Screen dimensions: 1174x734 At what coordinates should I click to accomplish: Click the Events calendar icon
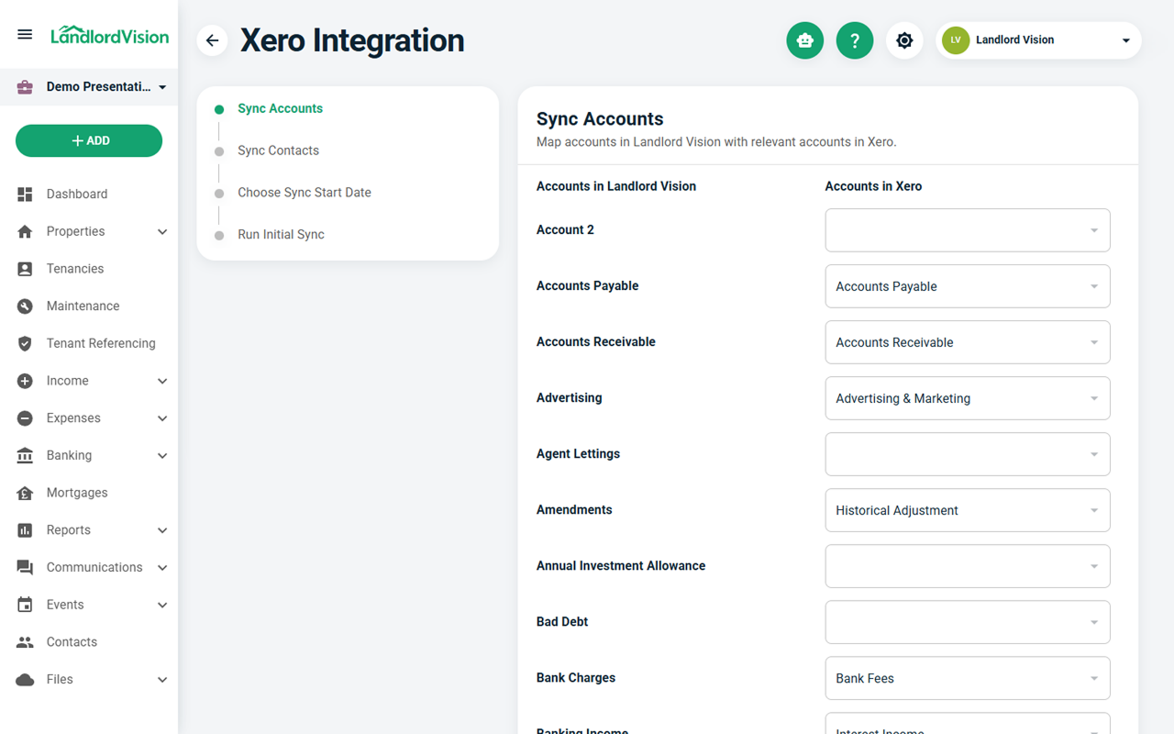click(25, 605)
